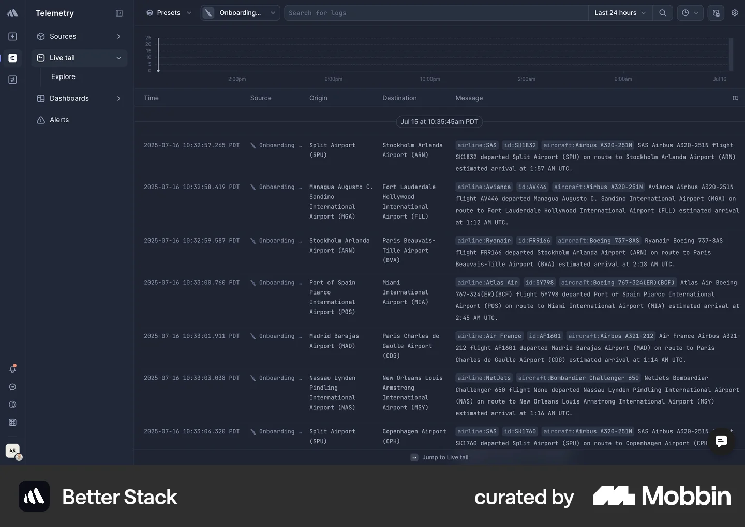
Task: Sort by the Time column header
Action: click(152, 98)
